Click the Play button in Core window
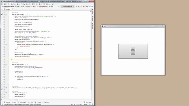The height and width of the screenshot is (106, 189). pyautogui.click(x=133, y=49)
